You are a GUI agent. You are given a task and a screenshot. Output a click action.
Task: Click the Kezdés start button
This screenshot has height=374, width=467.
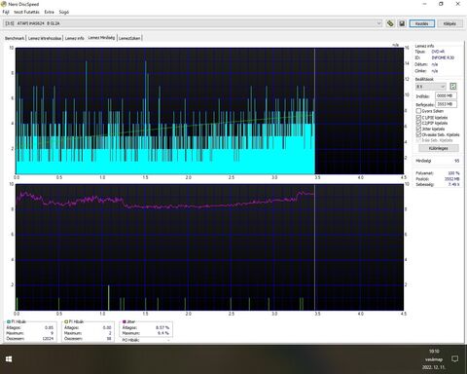click(422, 23)
